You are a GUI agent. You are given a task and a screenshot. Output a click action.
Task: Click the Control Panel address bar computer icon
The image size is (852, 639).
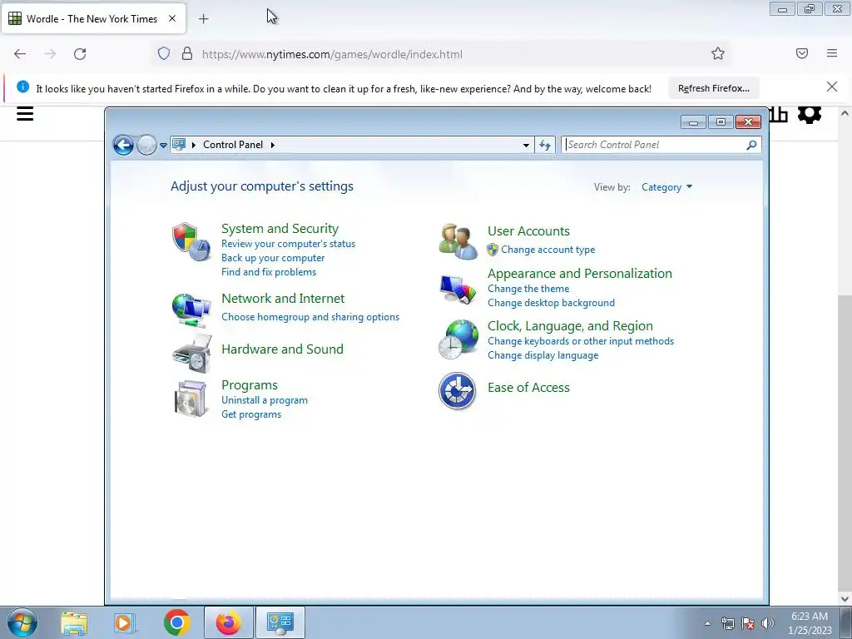[179, 145]
